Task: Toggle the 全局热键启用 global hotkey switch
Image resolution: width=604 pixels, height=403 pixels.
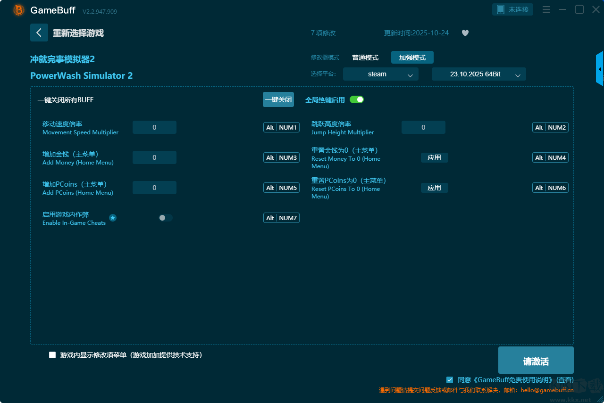Action: (357, 99)
